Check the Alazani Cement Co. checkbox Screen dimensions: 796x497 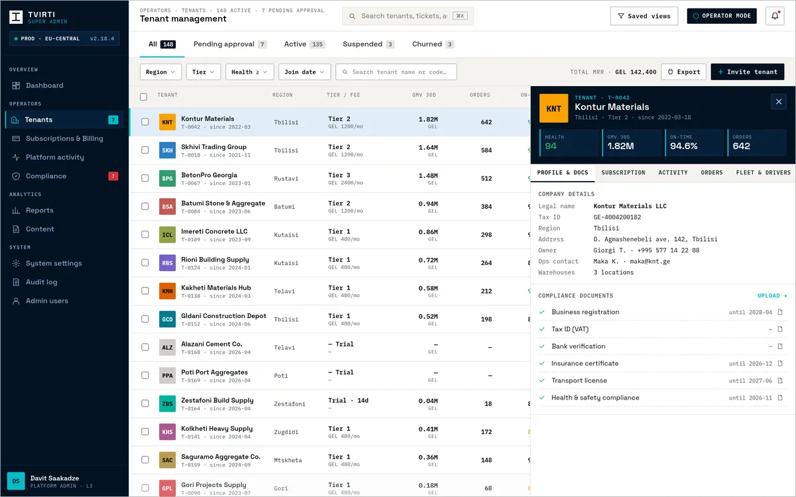[x=145, y=347]
